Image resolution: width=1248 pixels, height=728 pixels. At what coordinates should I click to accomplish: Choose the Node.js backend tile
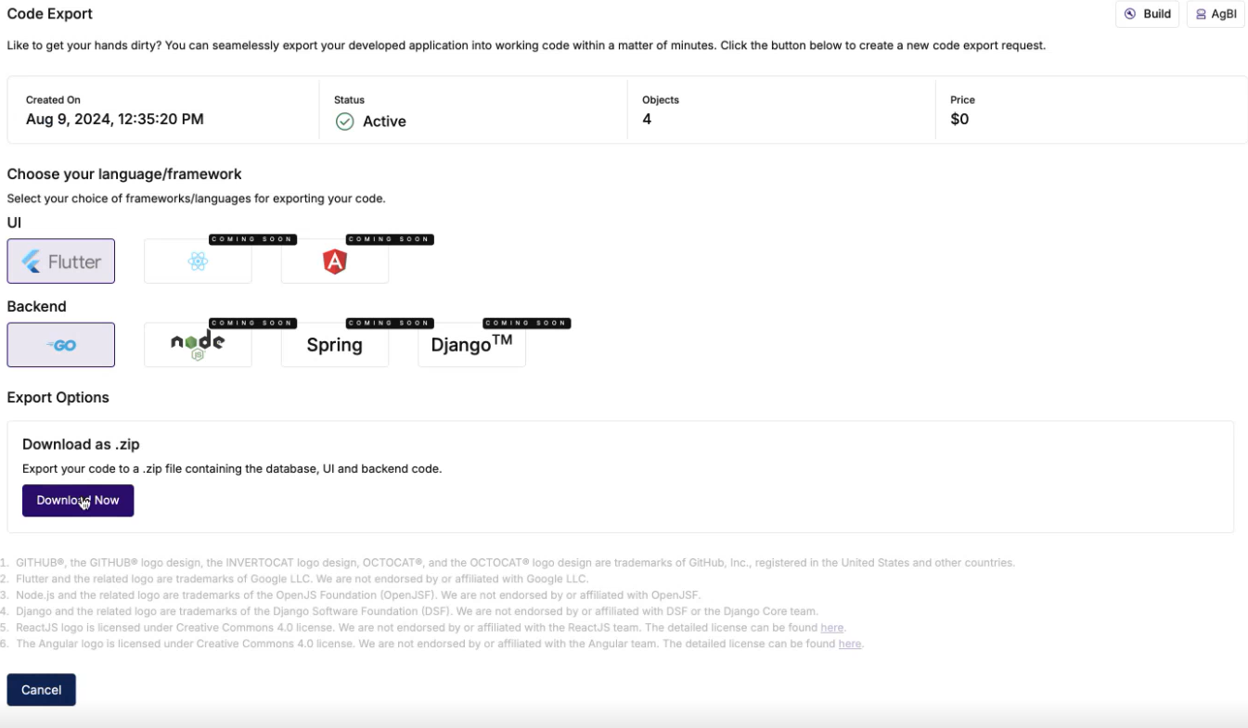[198, 345]
